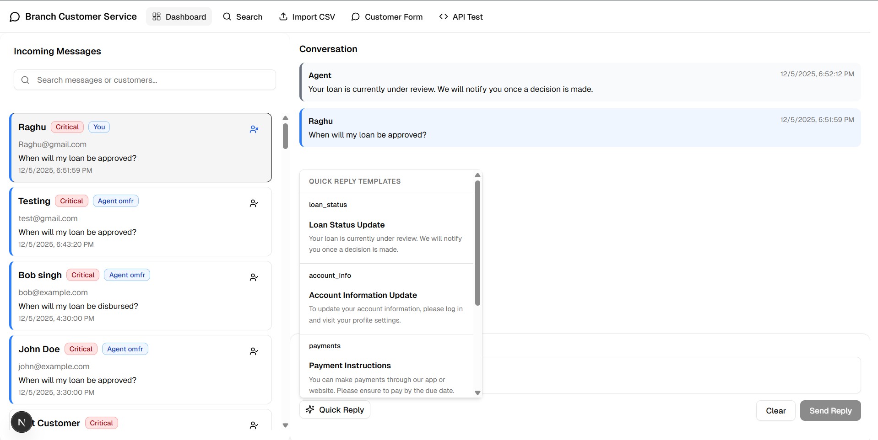
Task: Click the assign icon on John Doe message
Action: (x=254, y=351)
